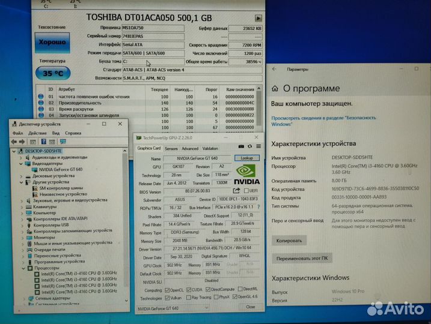Click scroll-up arrow of SMART attribute list
Viewport: 431px width, 324px height.
pyautogui.click(x=258, y=89)
